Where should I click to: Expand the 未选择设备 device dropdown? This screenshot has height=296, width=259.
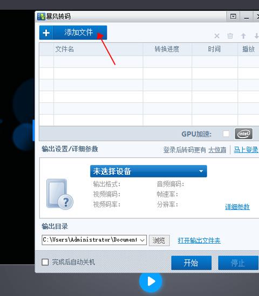click(148, 171)
